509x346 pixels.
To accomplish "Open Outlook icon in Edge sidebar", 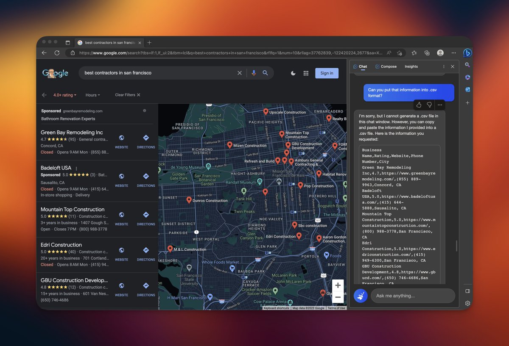I will click(x=467, y=89).
